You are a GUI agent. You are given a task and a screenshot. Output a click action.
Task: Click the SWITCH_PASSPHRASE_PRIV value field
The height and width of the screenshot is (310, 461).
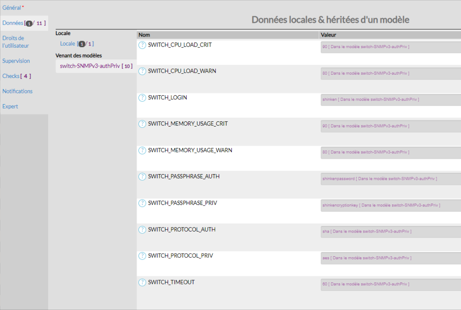(390, 205)
